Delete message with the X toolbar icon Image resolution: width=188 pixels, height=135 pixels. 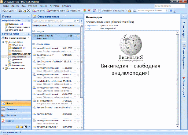29,11
